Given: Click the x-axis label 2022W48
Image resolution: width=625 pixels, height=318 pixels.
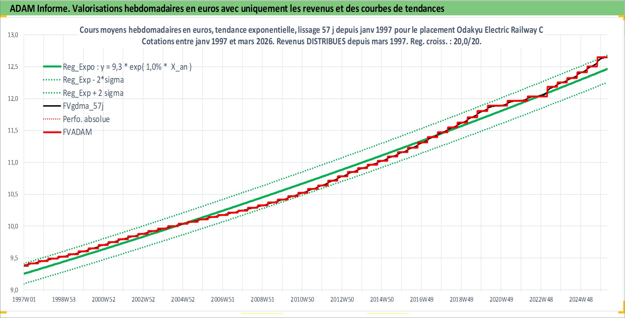Looking at the screenshot, I should click(541, 300).
